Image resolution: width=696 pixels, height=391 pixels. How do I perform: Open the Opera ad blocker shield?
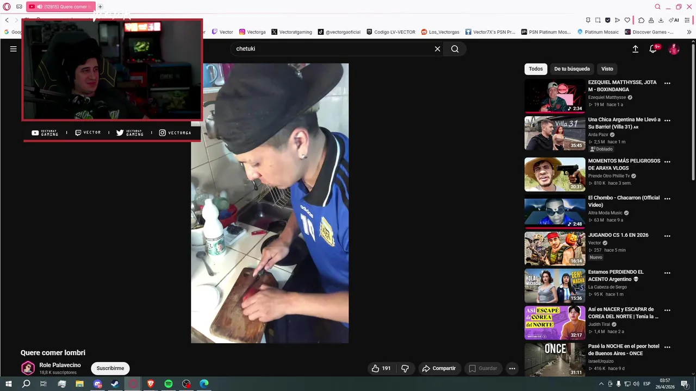tap(607, 20)
